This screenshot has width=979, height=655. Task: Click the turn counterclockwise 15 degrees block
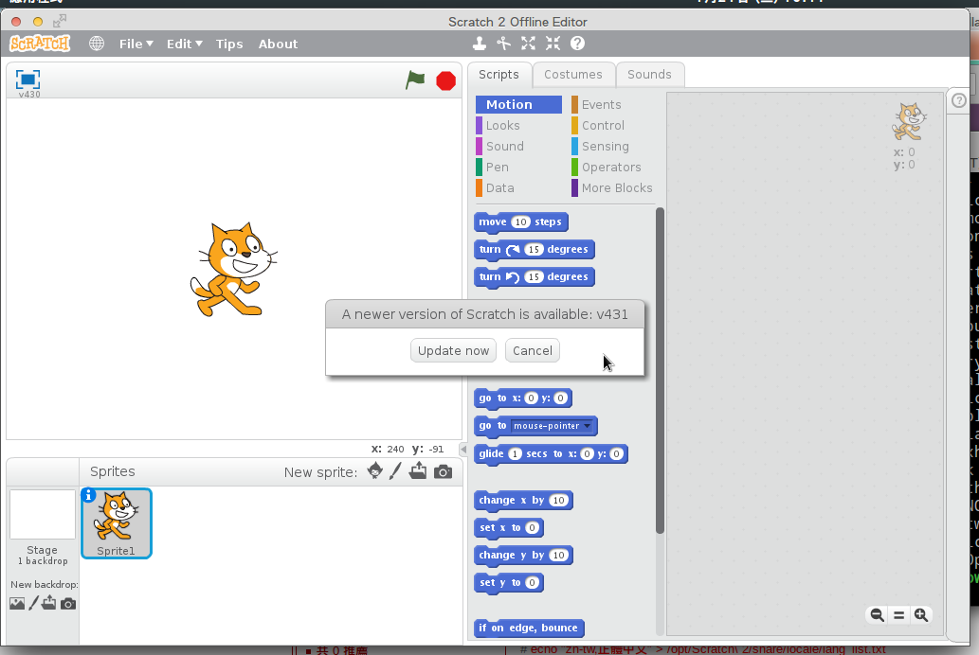535,277
